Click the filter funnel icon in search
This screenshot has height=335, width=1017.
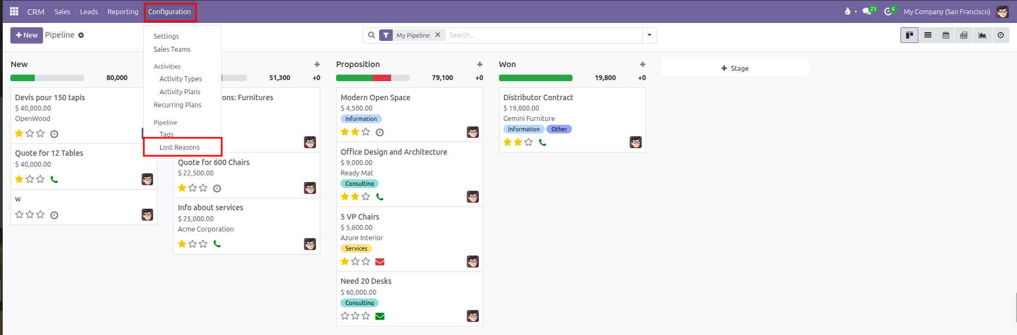[386, 35]
